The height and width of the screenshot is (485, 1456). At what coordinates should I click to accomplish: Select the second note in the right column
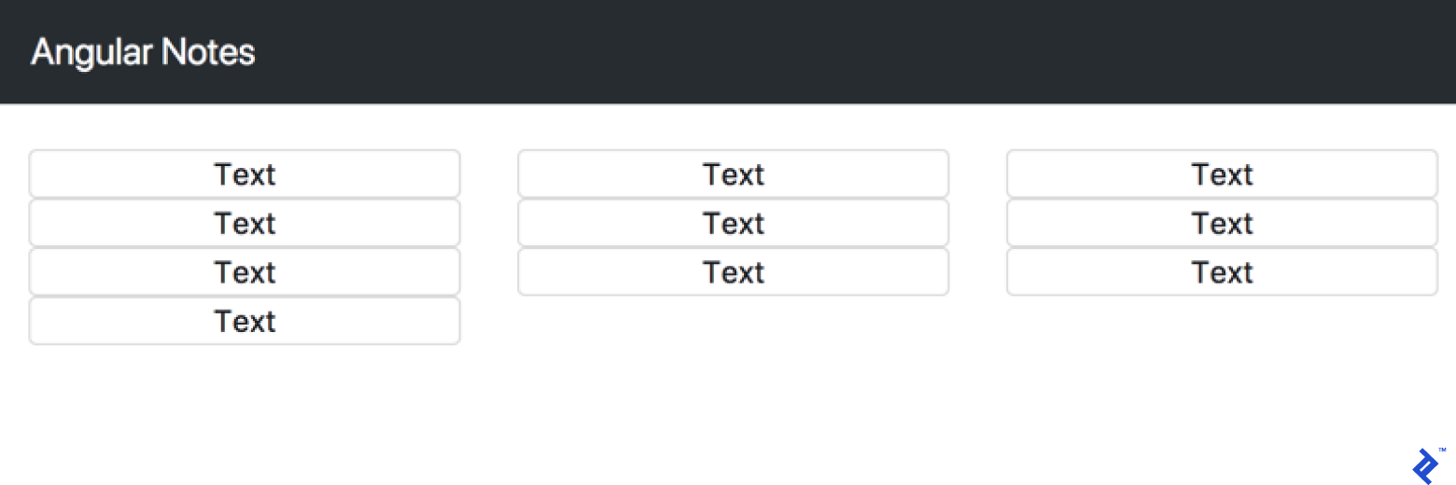(x=1222, y=224)
